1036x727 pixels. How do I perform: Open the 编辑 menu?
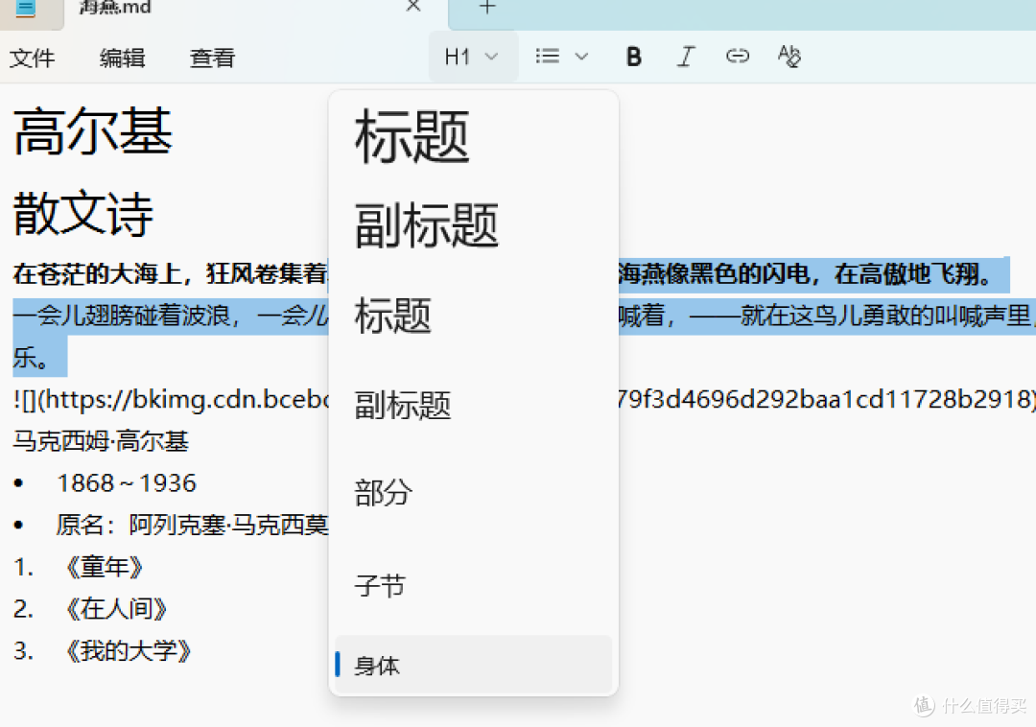pos(122,59)
